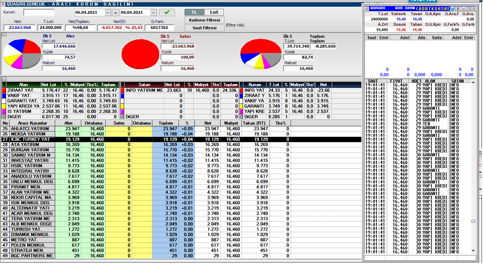Image resolution: width=483 pixels, height=271 pixels.
Task: Click Yuksek header in QUAGRH panel
Action: click(398, 14)
